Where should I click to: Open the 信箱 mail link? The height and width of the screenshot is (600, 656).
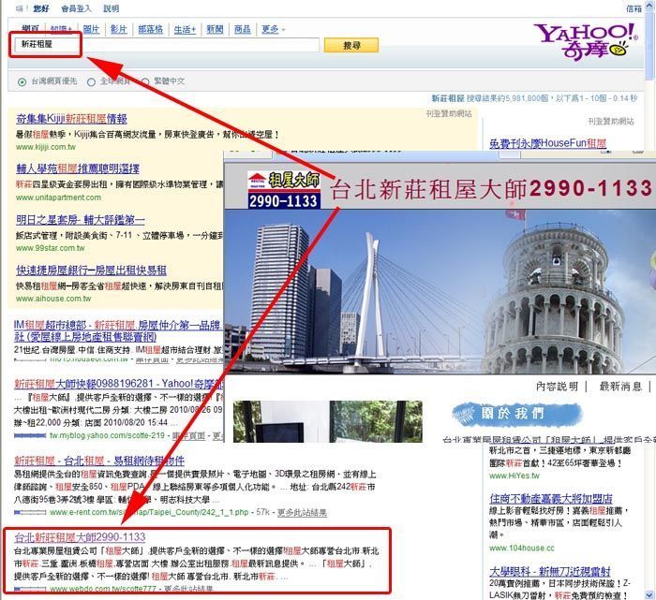(634, 8)
